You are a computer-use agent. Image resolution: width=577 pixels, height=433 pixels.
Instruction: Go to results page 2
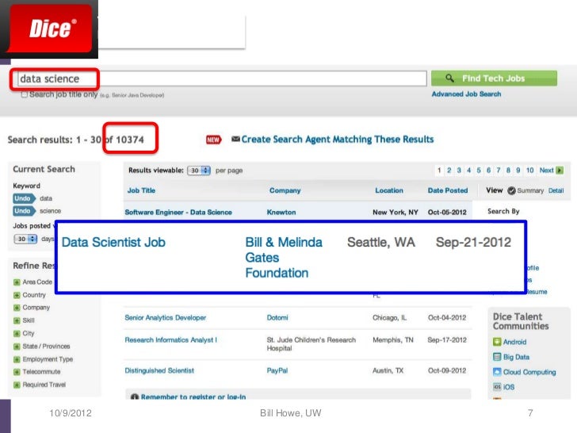pos(449,170)
